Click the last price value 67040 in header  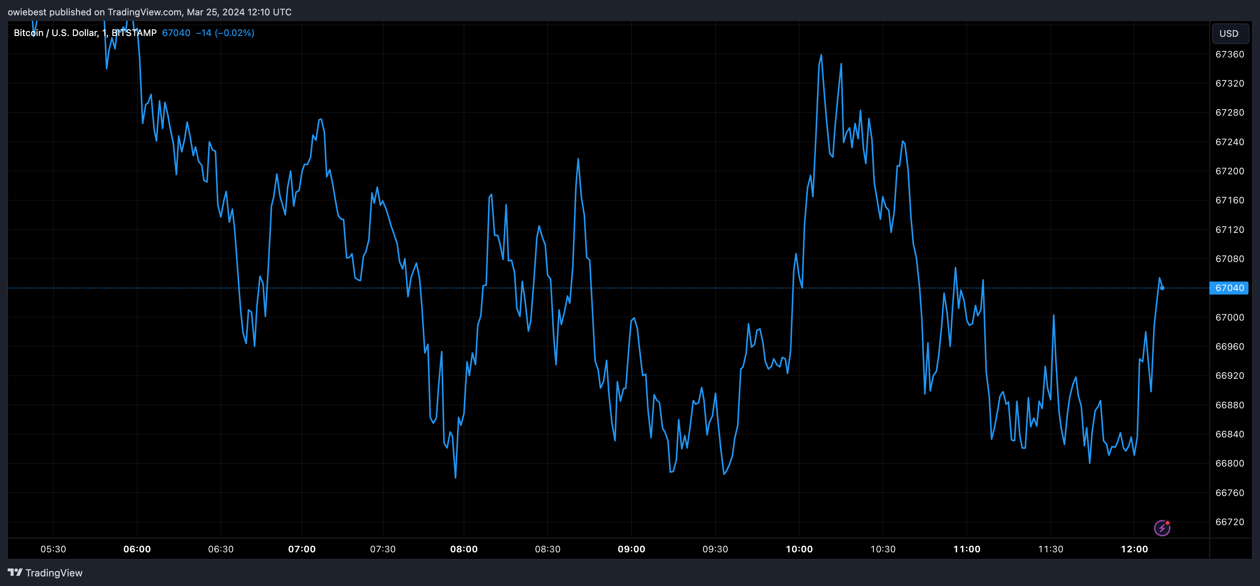click(176, 33)
